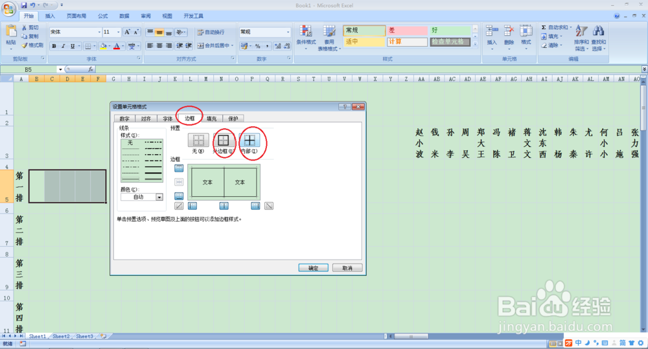The image size is (648, 349).
Task: Toggle diagonal down border button
Action: pyautogui.click(x=269, y=206)
